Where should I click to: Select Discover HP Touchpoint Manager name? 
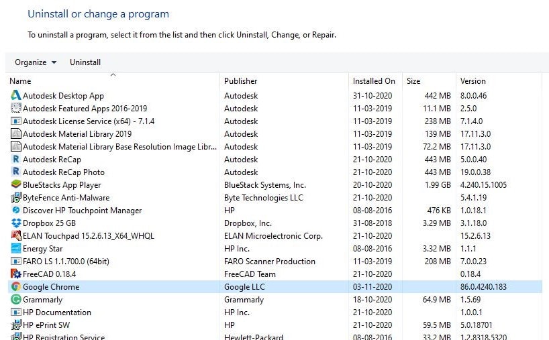click(83, 210)
